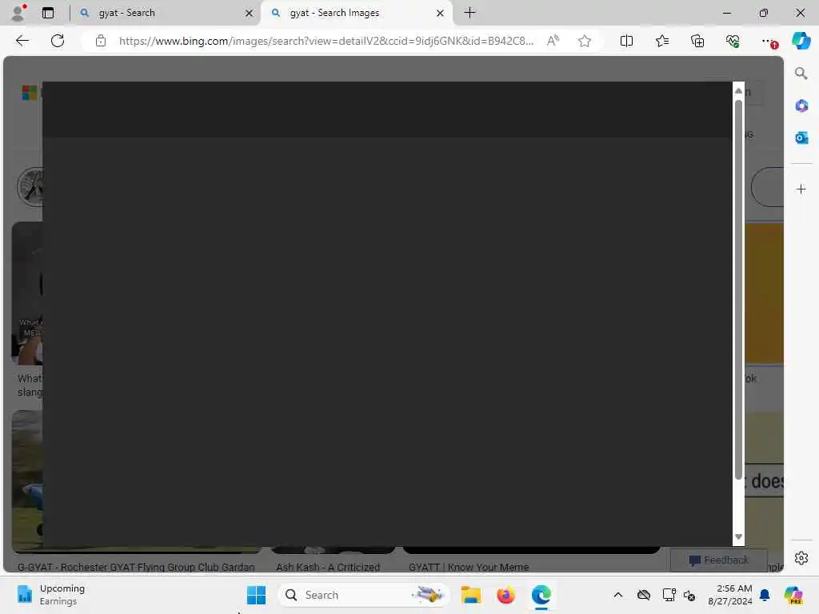Image resolution: width=819 pixels, height=614 pixels.
Task: Add this page to favorites star
Action: point(585,41)
